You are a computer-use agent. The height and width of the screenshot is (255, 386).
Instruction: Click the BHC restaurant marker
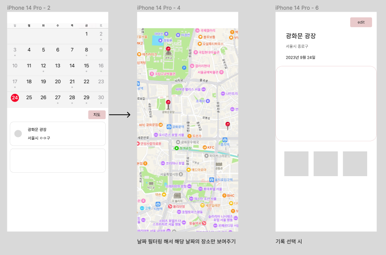[224, 195]
